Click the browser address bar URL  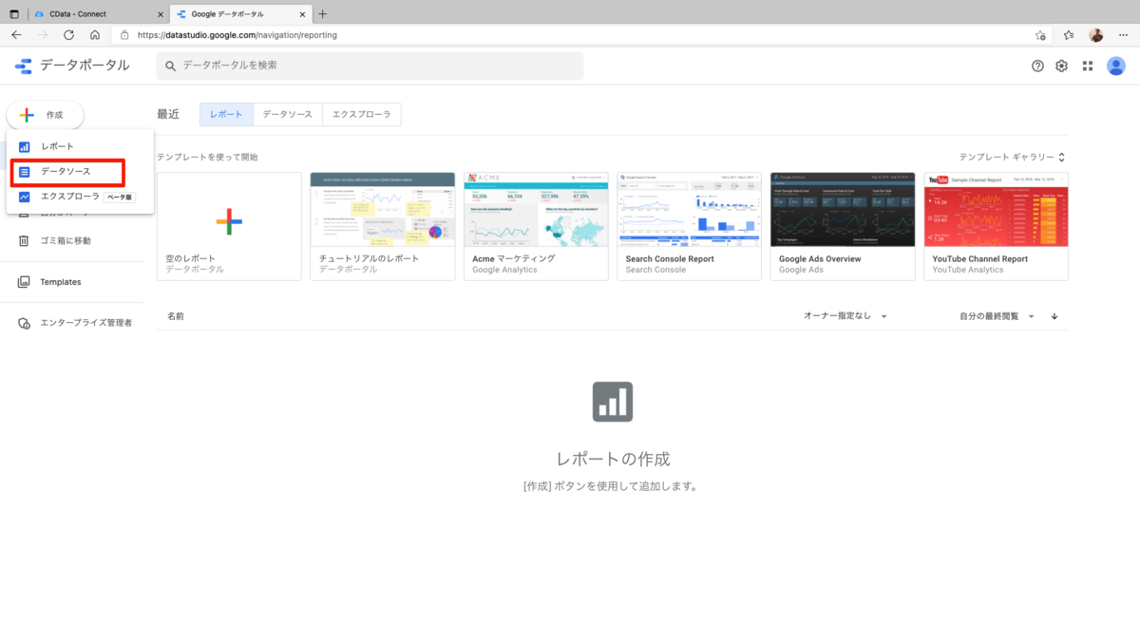237,34
